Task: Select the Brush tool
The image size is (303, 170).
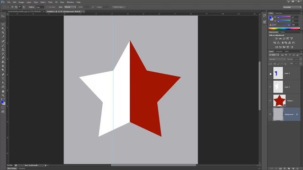Action: point(3,45)
